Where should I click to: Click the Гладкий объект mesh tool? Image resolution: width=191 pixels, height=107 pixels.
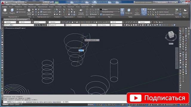pyautogui.click(x=29, y=12)
